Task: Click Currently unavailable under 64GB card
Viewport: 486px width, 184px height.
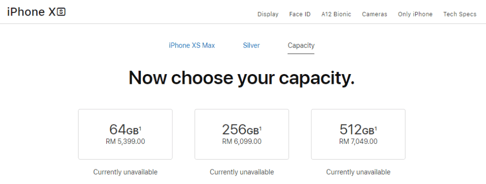Action: point(125,172)
